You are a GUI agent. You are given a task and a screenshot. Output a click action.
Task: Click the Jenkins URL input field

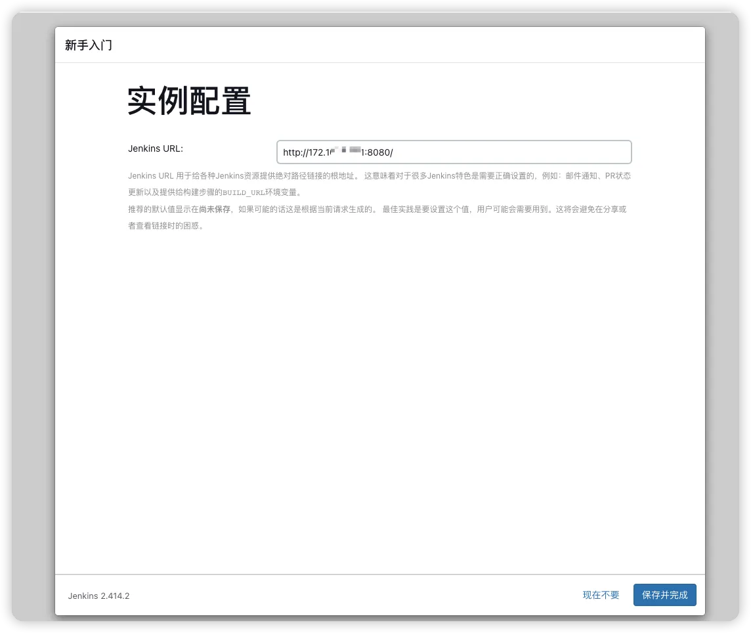(x=454, y=152)
